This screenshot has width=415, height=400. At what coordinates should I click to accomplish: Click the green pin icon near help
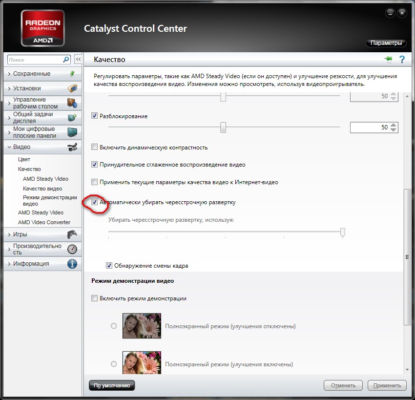[389, 60]
